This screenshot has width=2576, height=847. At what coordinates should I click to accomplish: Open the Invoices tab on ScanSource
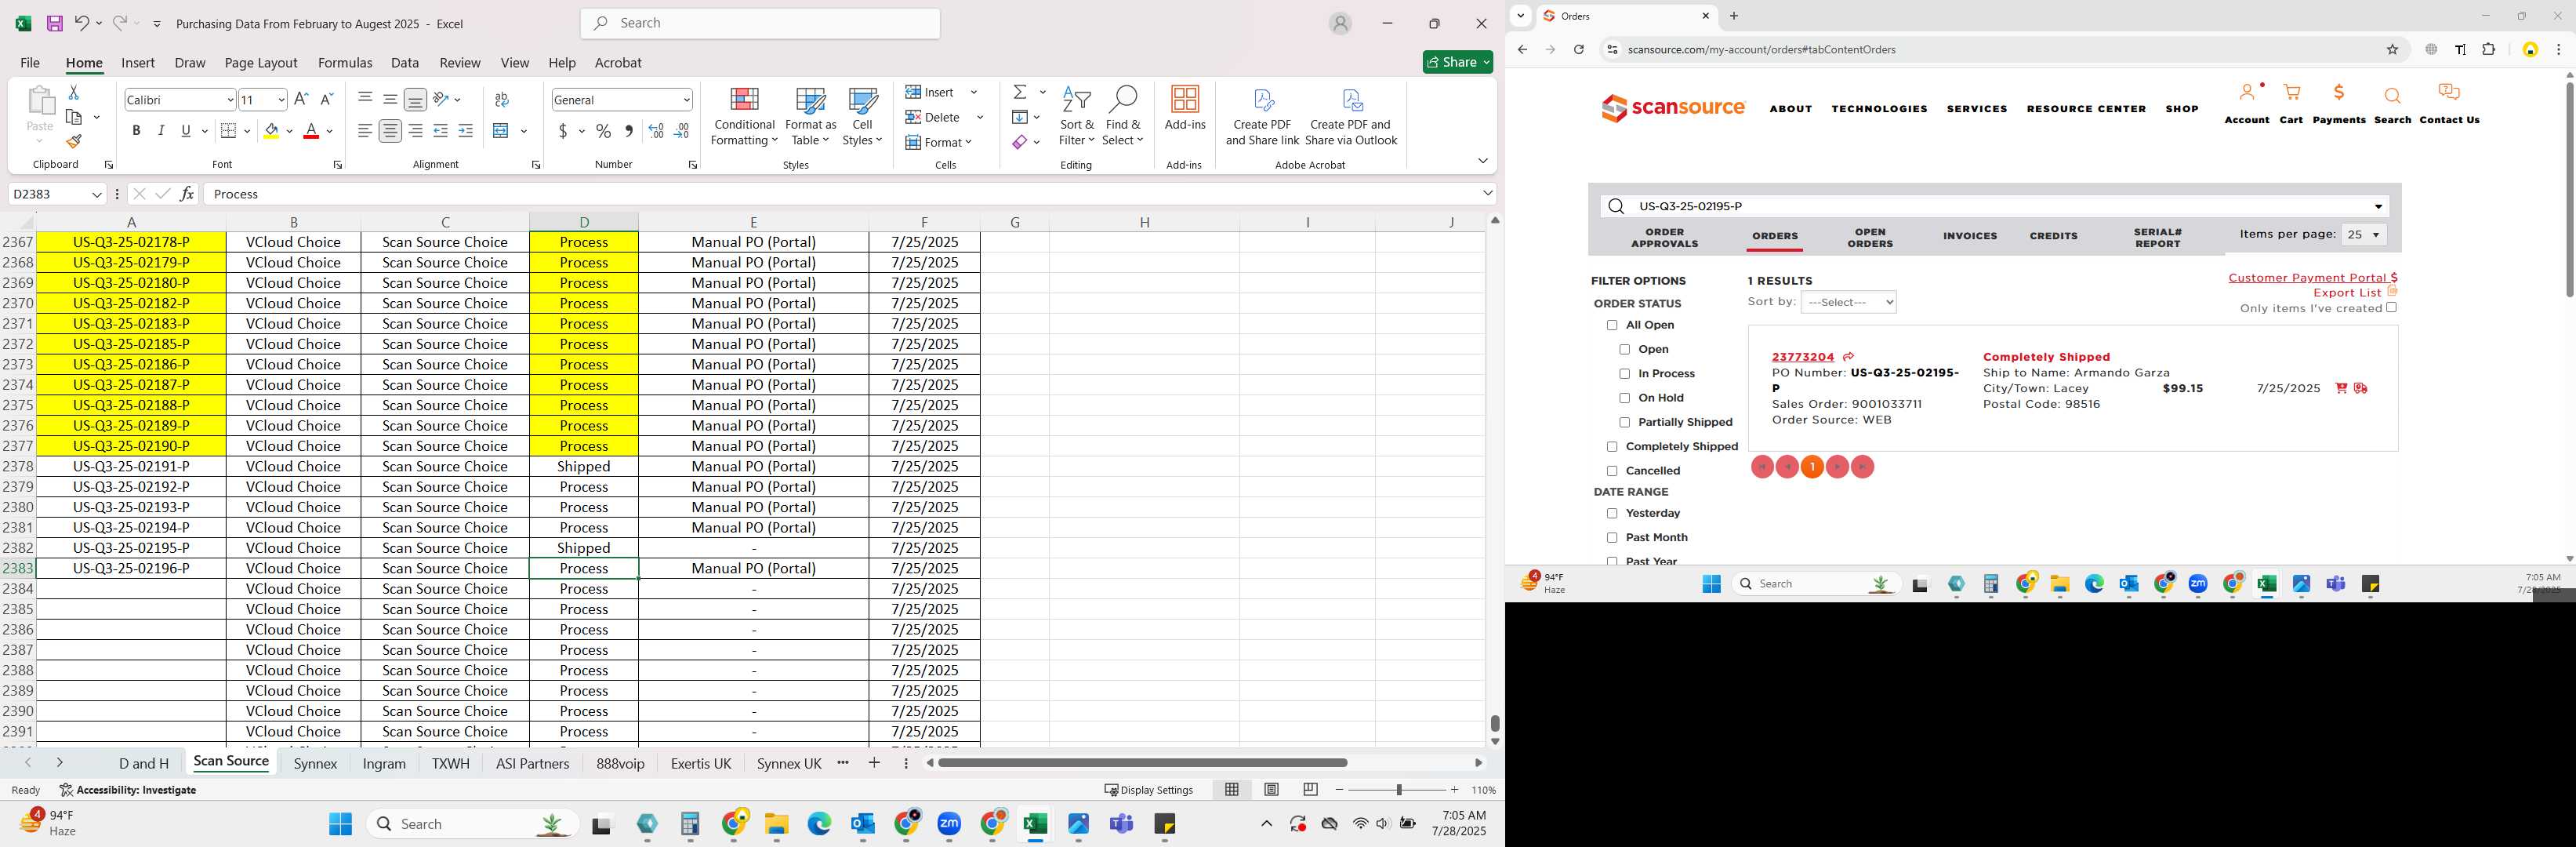click(x=1970, y=236)
